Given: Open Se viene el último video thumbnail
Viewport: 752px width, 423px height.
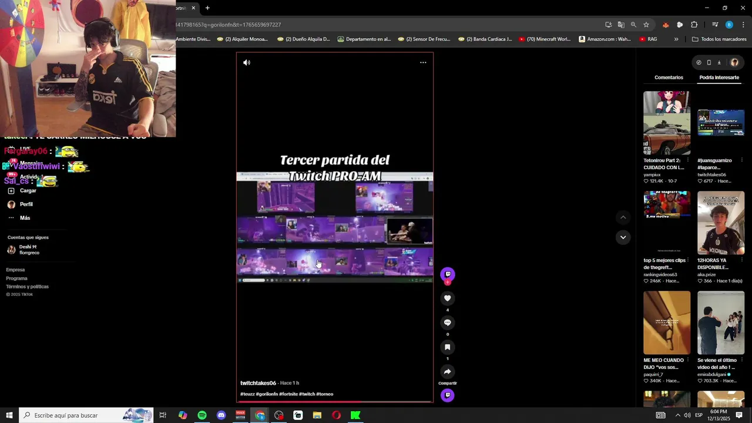Looking at the screenshot, I should 721,323.
